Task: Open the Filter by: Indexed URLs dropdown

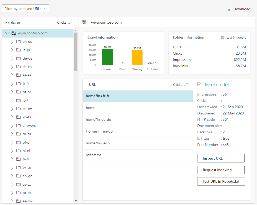Action: 25,8
